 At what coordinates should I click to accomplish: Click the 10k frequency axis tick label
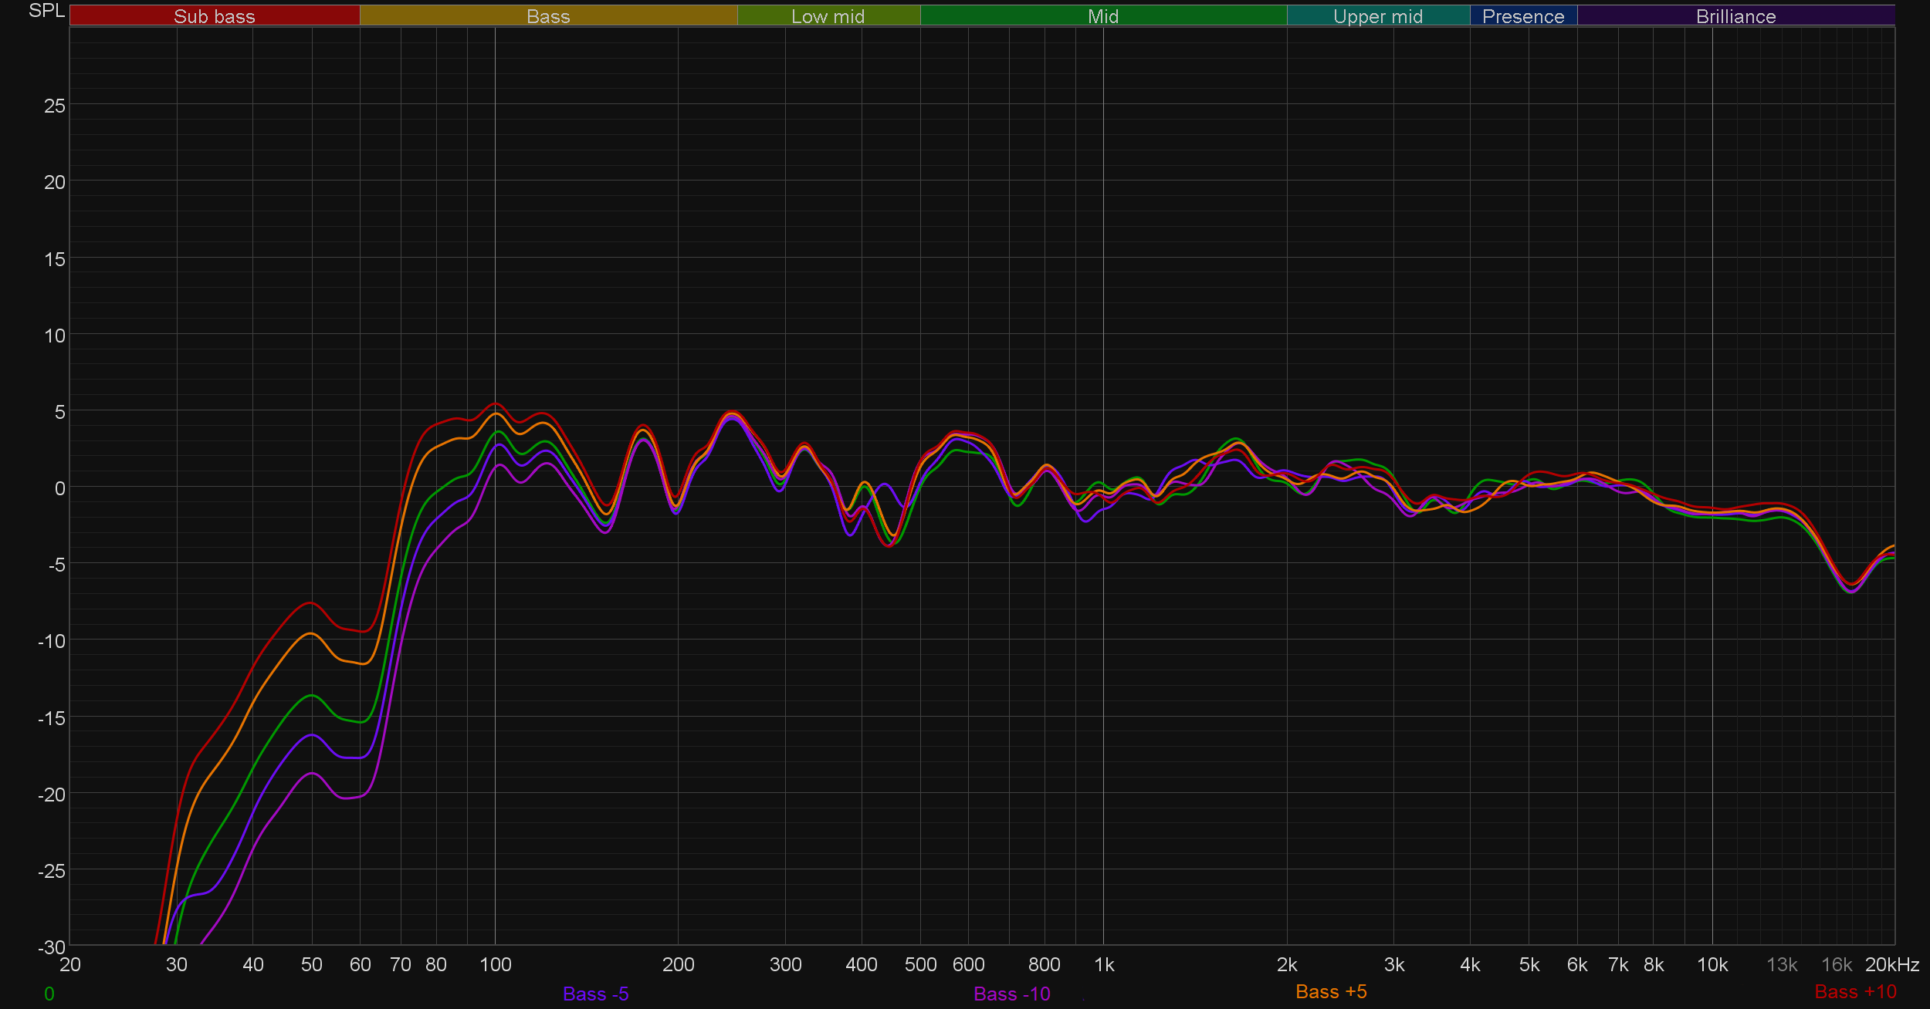coord(1712,964)
